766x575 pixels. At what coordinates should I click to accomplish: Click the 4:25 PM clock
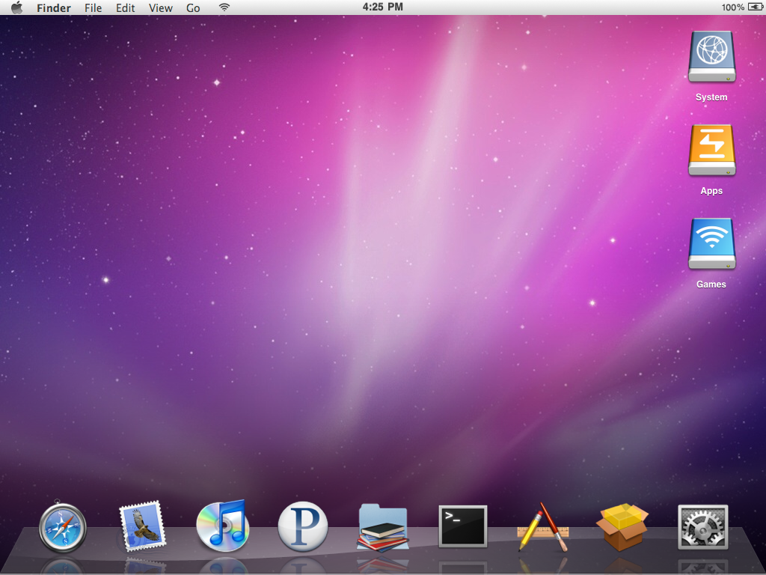click(x=382, y=7)
